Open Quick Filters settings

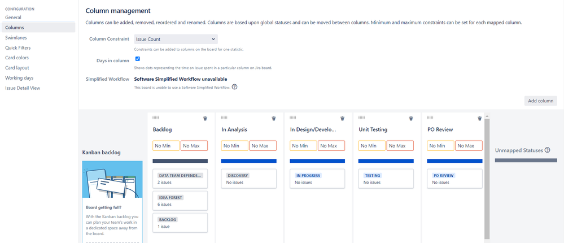pyautogui.click(x=18, y=47)
